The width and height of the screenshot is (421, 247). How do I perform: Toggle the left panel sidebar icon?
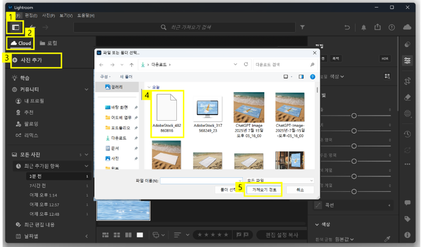click(x=16, y=28)
